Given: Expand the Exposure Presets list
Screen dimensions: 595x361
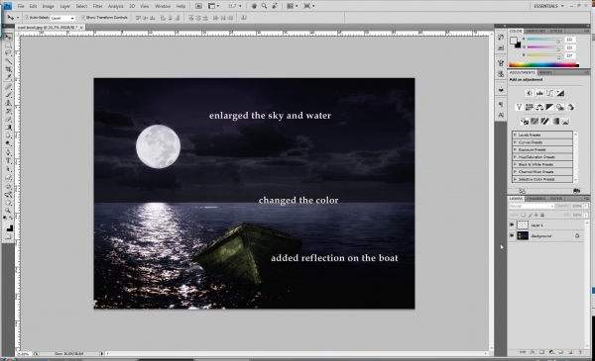Looking at the screenshot, I should (x=516, y=149).
